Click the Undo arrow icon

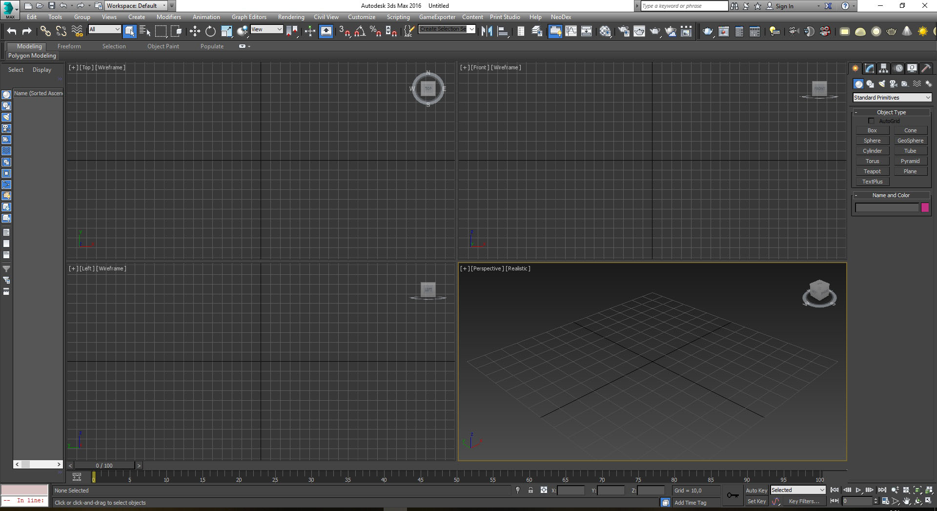[x=12, y=32]
